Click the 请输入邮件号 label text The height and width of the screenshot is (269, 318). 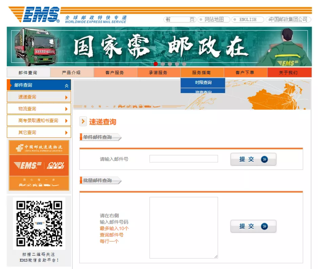(x=114, y=159)
